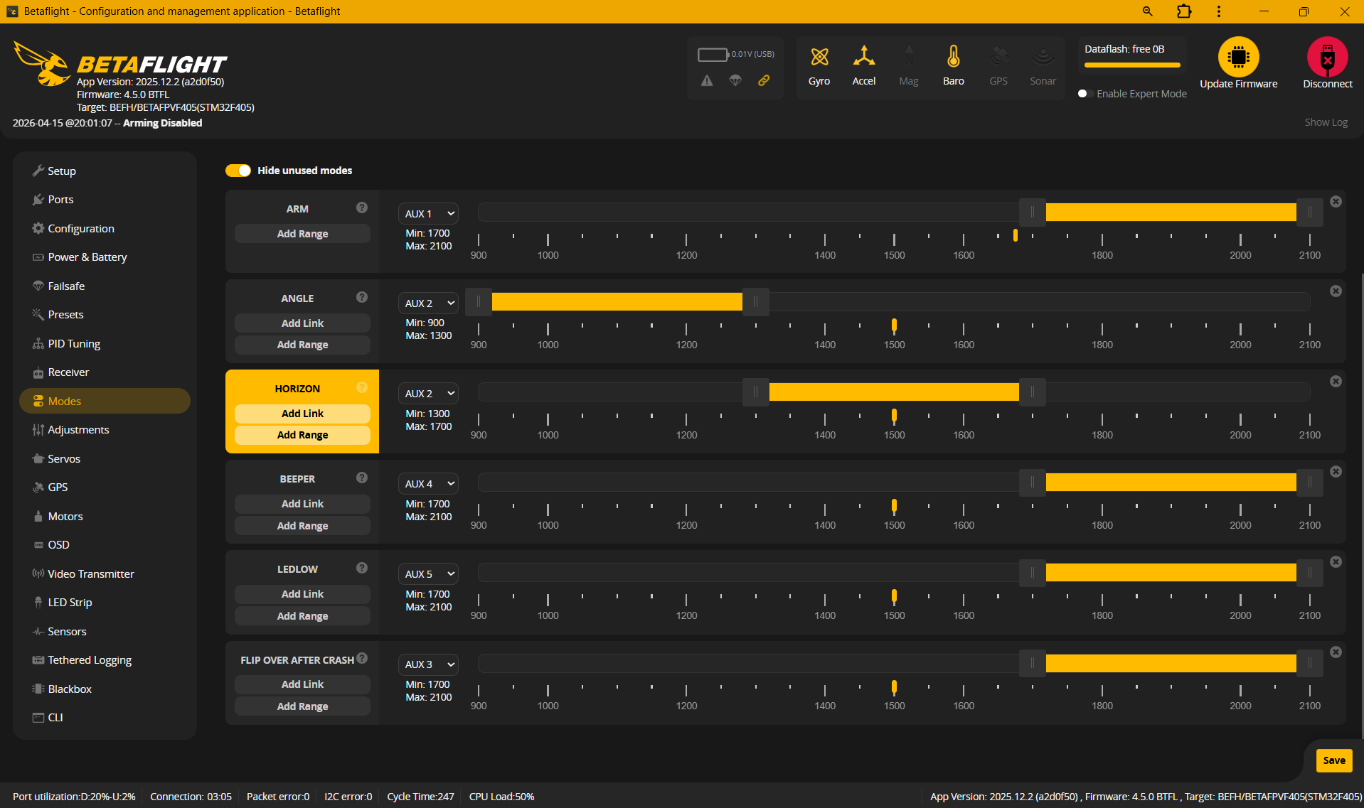Click Add Link under HORIZON mode
The height and width of the screenshot is (808, 1364).
(x=302, y=414)
